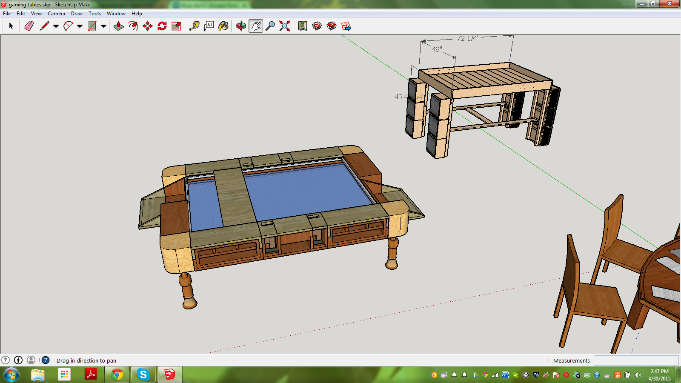Click the Measurements input box

click(x=636, y=360)
